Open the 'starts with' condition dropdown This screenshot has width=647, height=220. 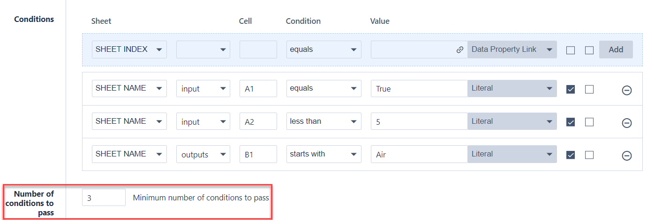[323, 154]
